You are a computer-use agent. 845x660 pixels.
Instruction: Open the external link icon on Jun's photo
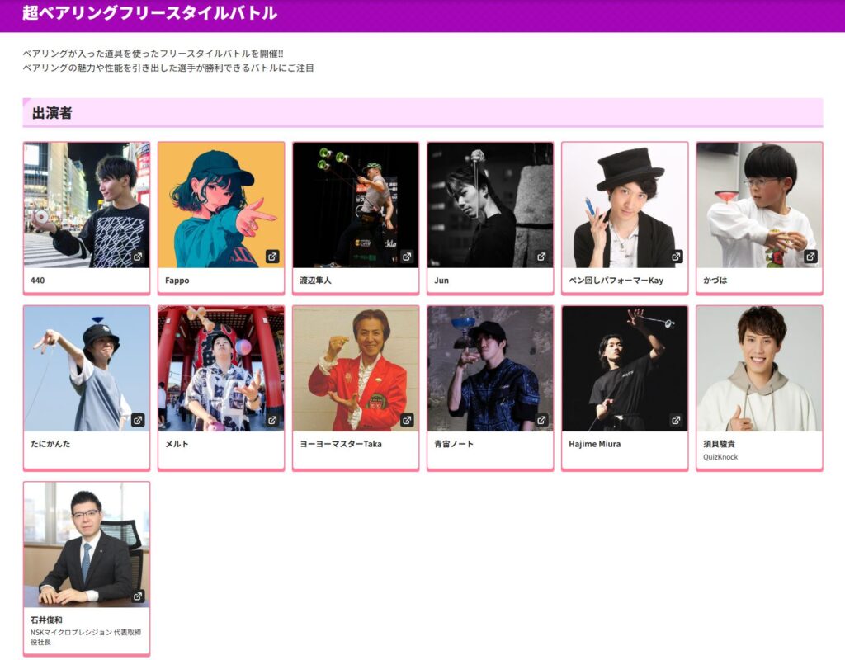[x=541, y=257]
